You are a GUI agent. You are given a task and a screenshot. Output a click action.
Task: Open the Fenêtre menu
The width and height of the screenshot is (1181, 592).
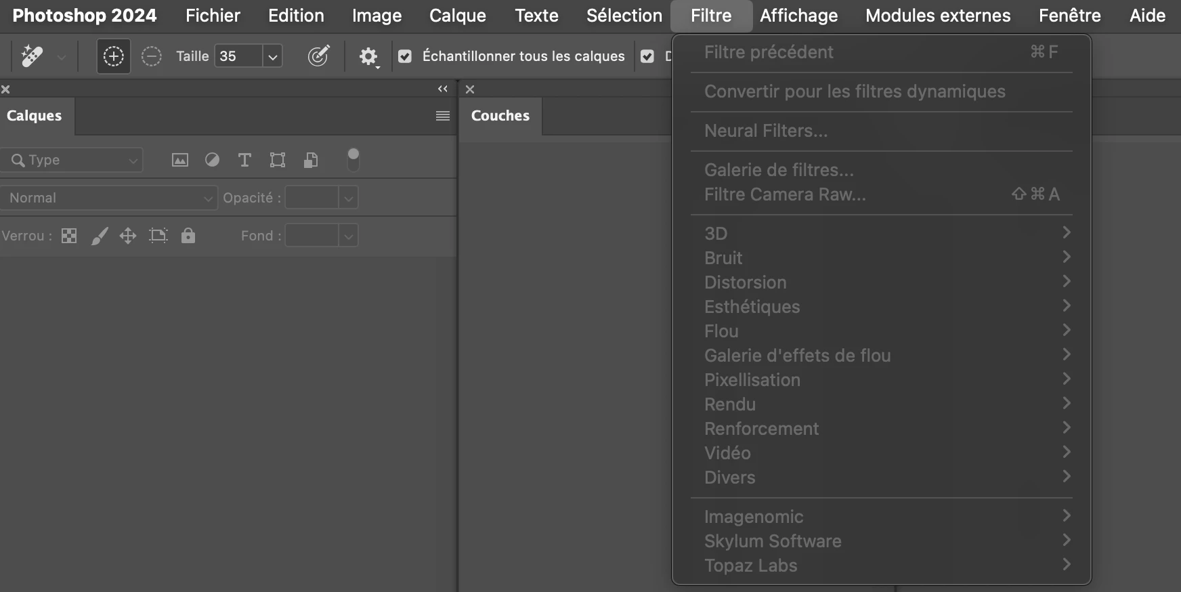pos(1070,16)
